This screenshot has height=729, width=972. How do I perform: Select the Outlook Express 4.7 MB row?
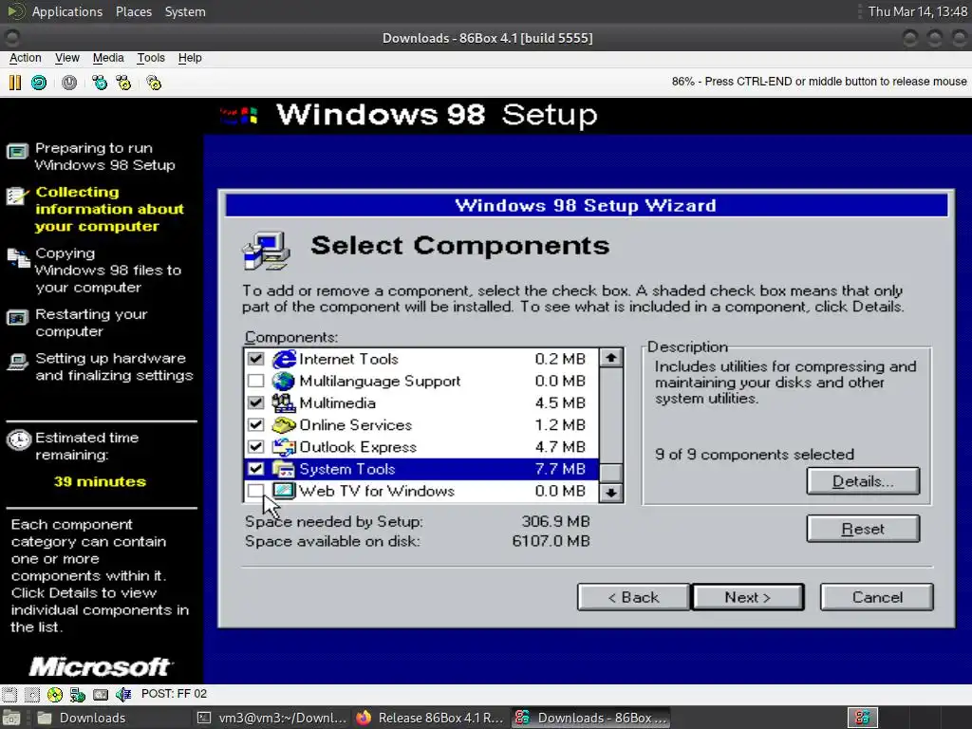421,447
